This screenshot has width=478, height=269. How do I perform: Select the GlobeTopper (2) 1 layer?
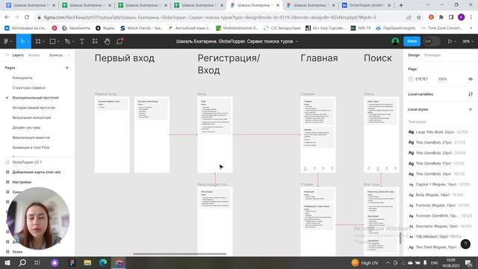coord(27,162)
